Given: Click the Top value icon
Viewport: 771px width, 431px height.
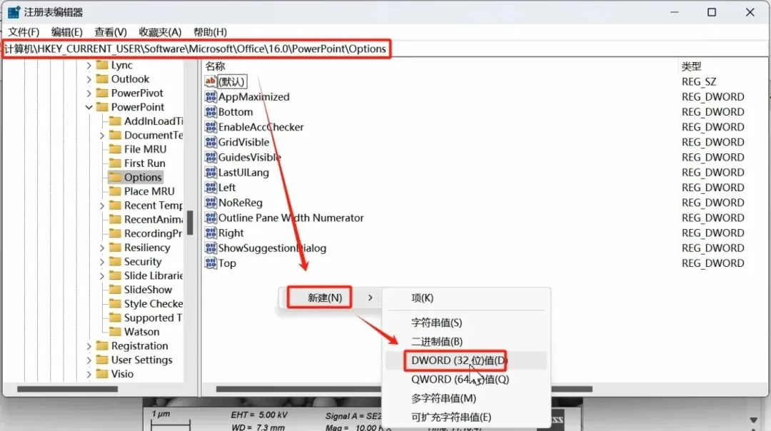Looking at the screenshot, I should (211, 263).
